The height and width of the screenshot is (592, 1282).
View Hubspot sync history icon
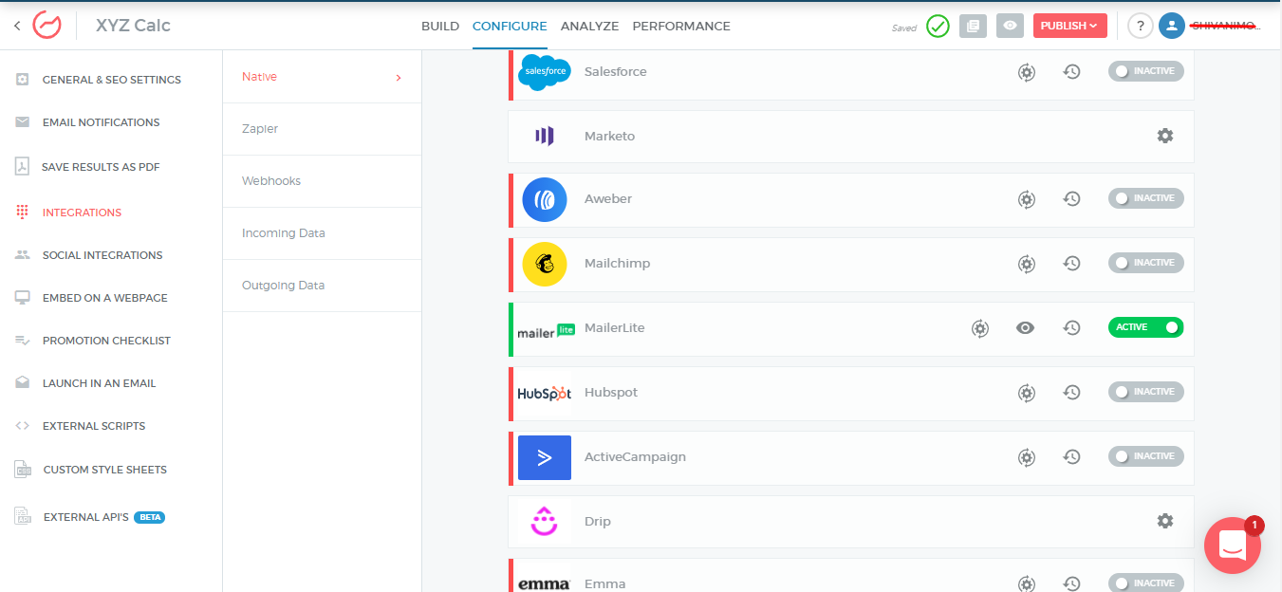coord(1072,392)
